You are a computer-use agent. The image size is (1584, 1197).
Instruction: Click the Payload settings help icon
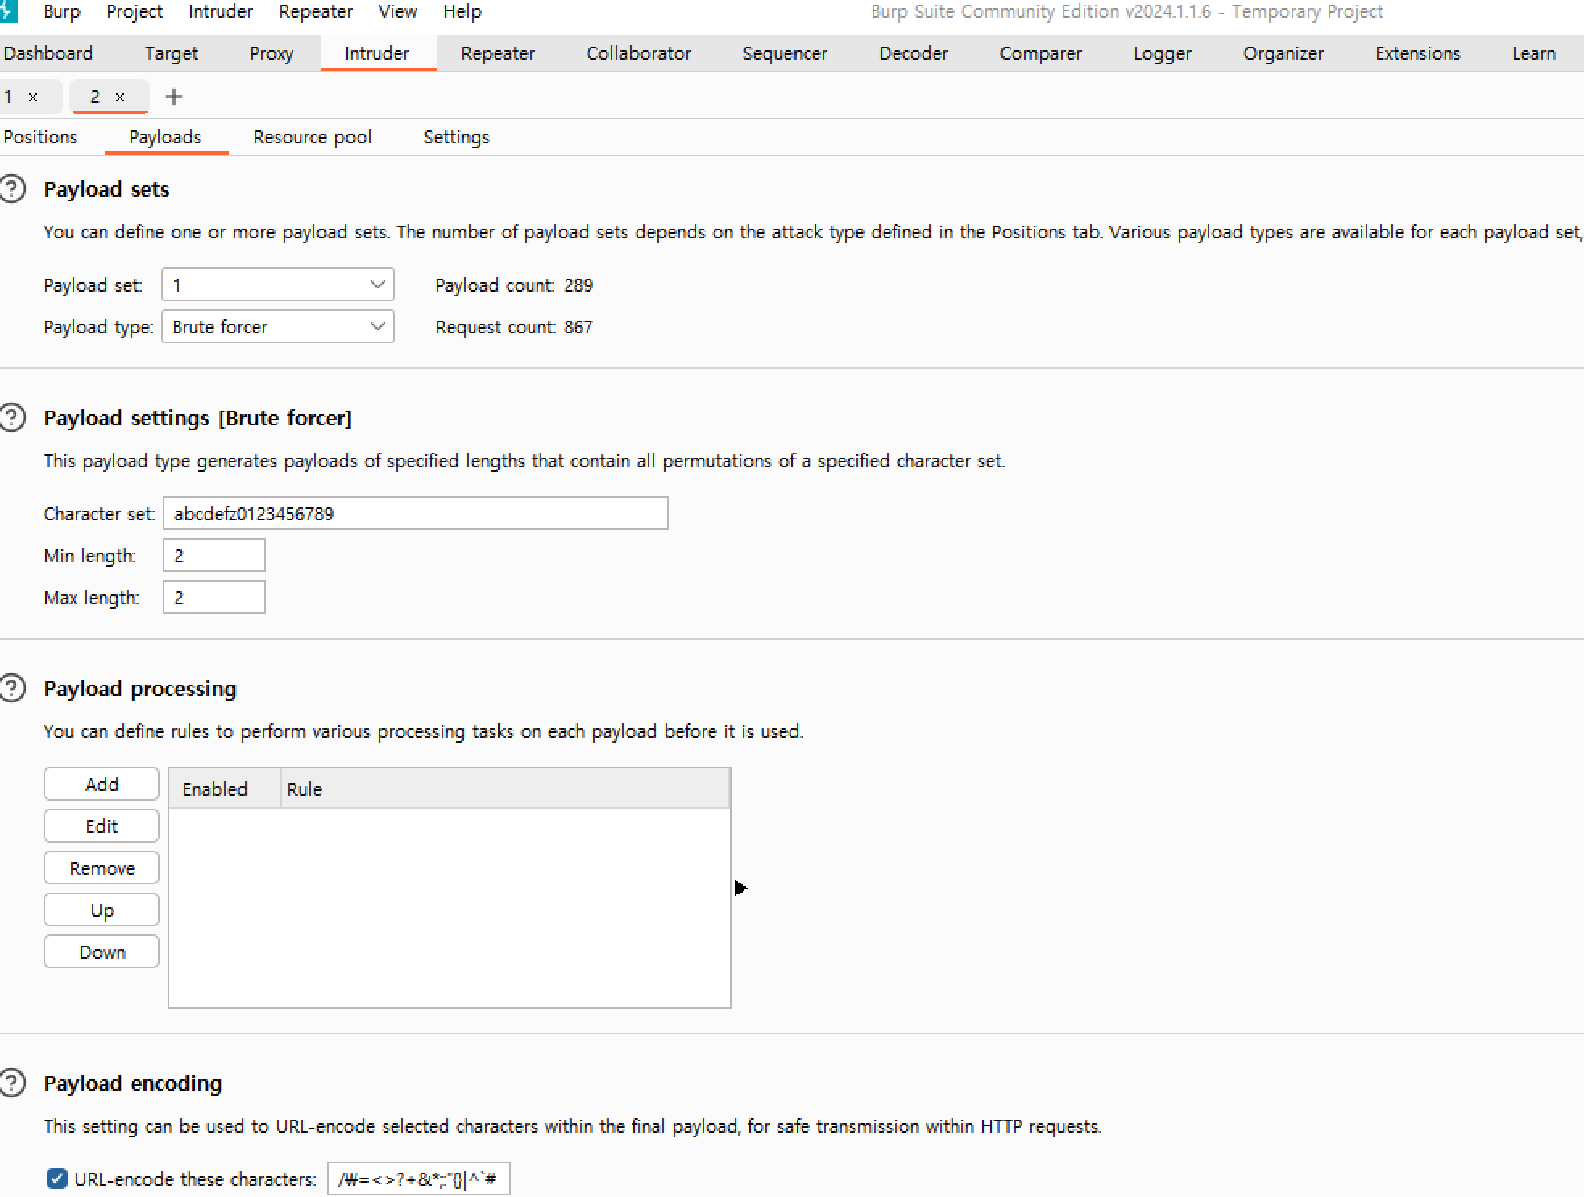click(x=12, y=418)
